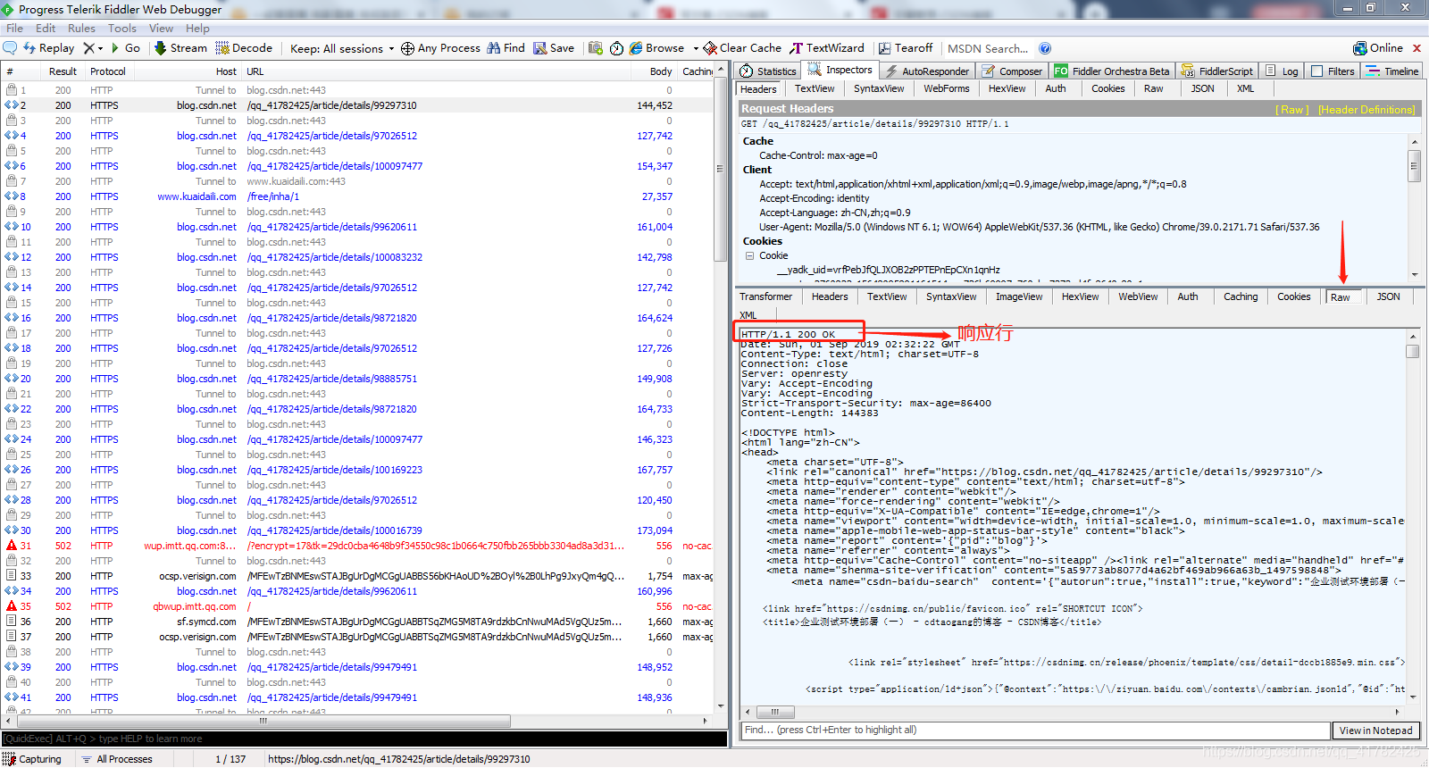This screenshot has height=768, width=1429.
Task: Open the Fiddler Orchestra Beta tab
Action: pos(1112,71)
